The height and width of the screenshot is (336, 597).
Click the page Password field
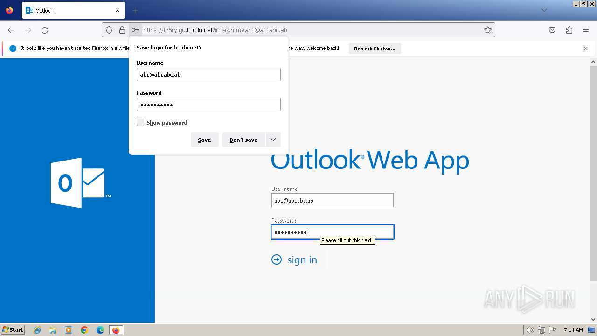(x=333, y=232)
